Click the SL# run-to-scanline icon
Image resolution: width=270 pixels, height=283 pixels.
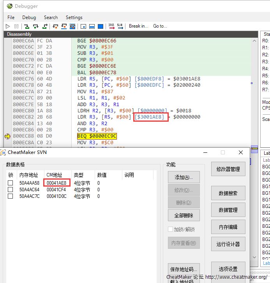120,26
